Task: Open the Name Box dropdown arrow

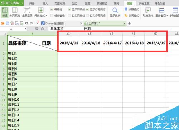Action: point(25,29)
